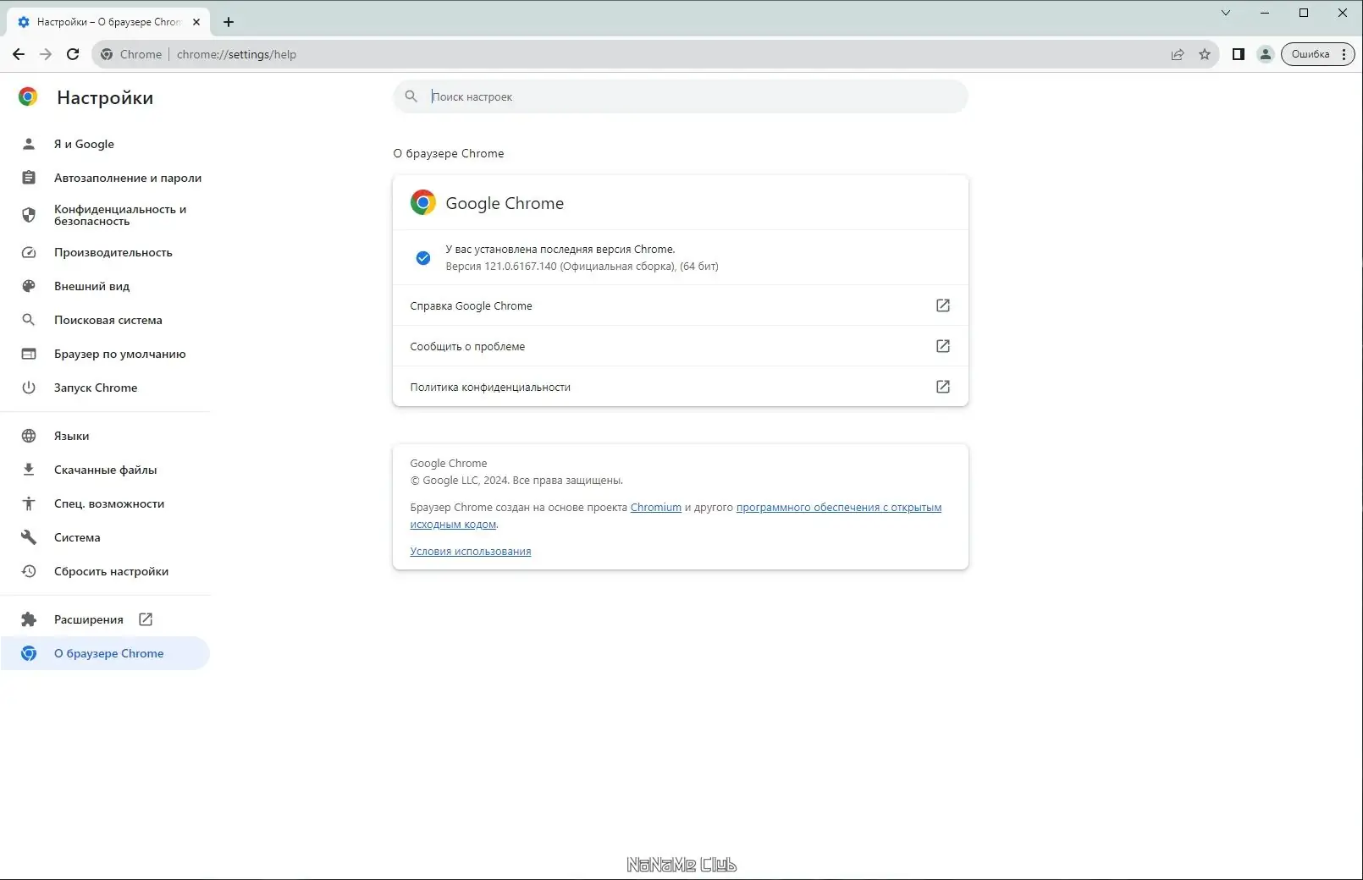
Task: Open Справка Google Chrome help row
Action: click(x=680, y=305)
